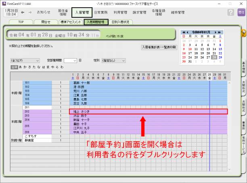Open help with the question mark icon
247x183 pixels.
click(230, 13)
